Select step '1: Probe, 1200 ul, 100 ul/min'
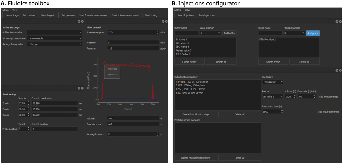Viewport: 343px width, 165px height. [x=191, y=82]
